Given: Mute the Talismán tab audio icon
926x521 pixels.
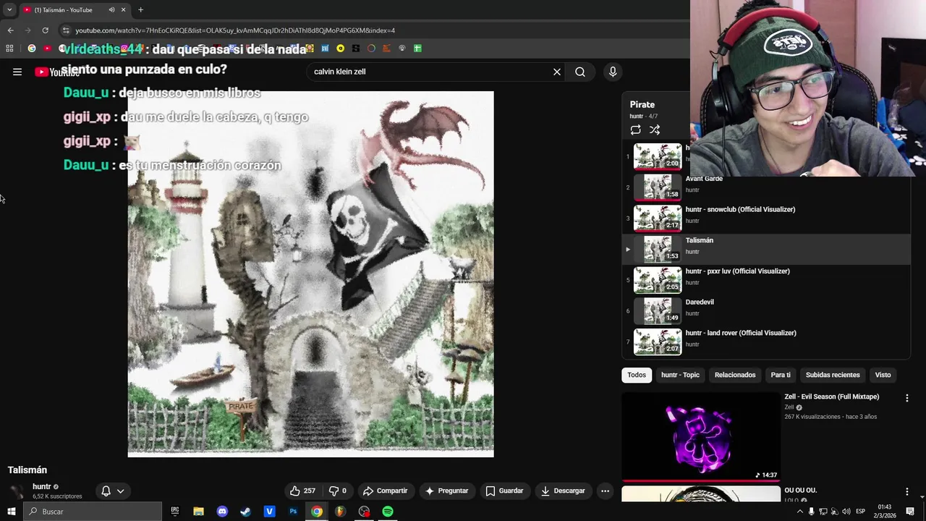Looking at the screenshot, I should pos(111,9).
